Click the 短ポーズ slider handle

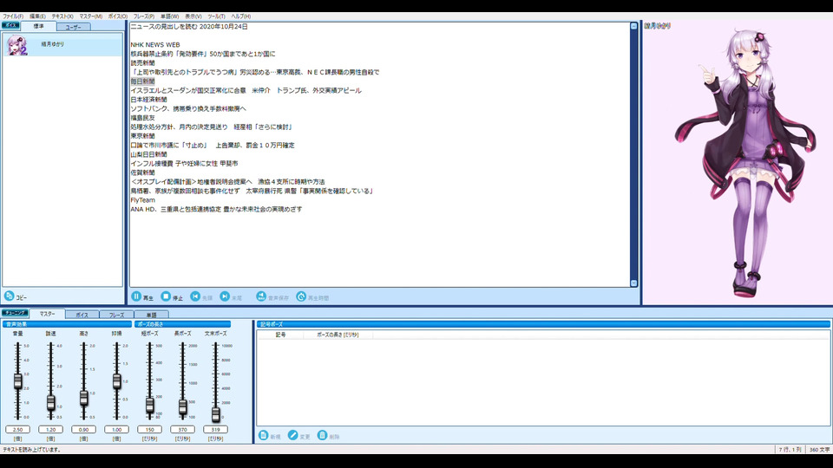[x=150, y=406]
